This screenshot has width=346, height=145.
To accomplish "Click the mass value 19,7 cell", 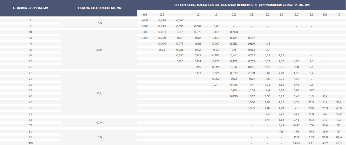I will 325,96.
